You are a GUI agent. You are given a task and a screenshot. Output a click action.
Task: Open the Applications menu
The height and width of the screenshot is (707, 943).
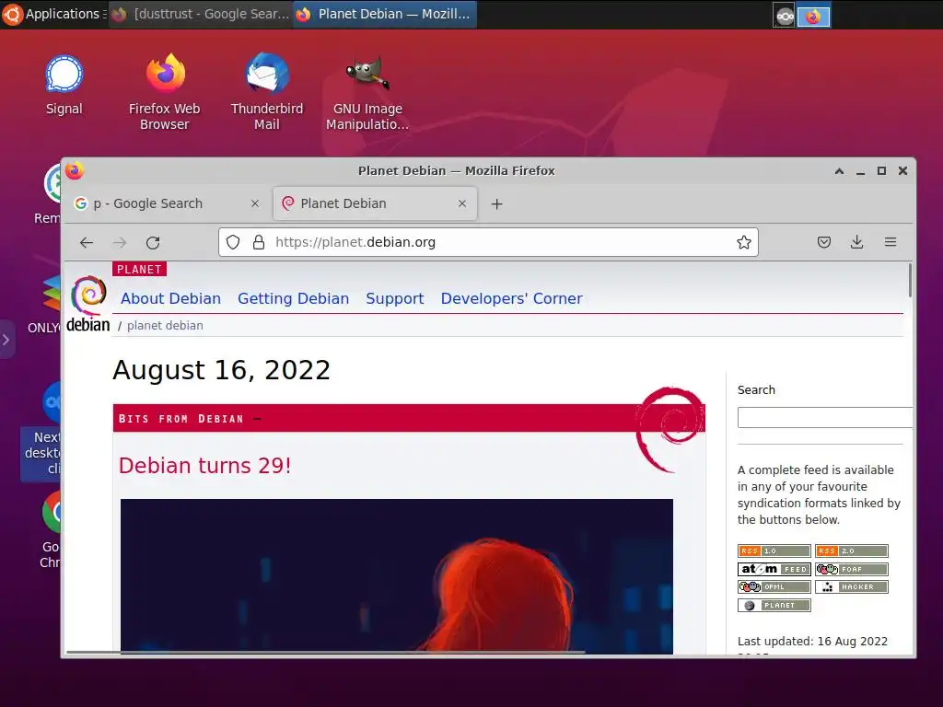(x=52, y=14)
